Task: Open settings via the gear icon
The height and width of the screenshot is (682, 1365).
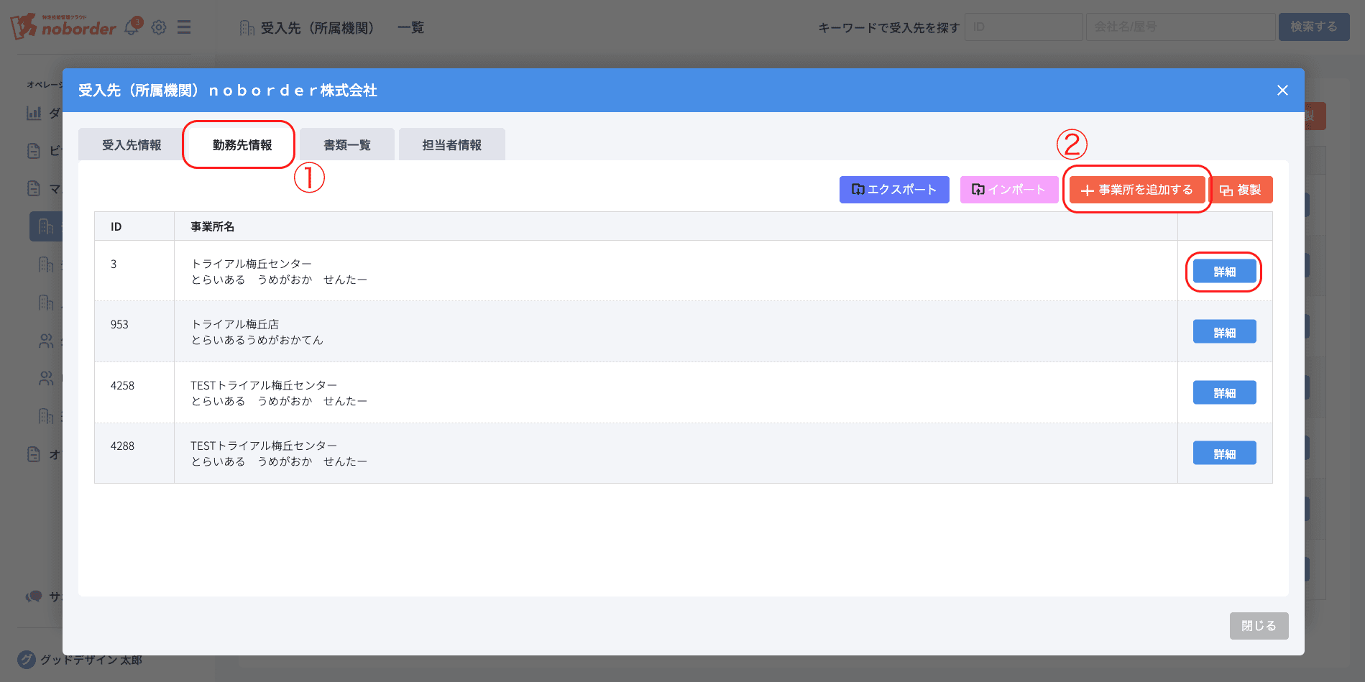Action: click(159, 27)
